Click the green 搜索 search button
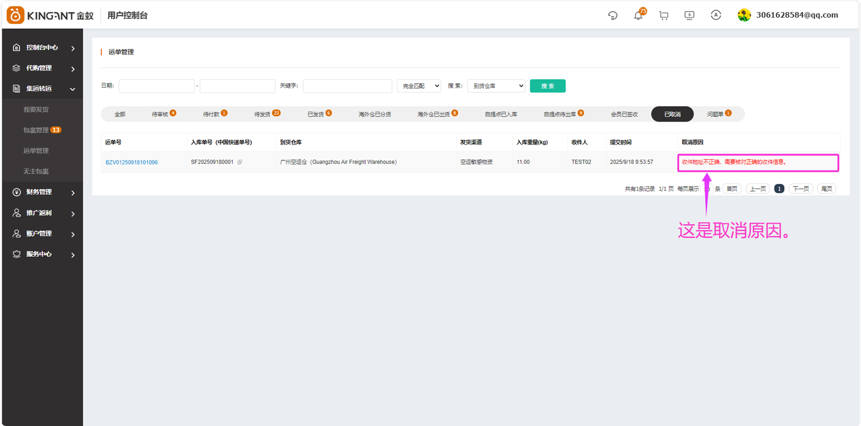This screenshot has width=861, height=426. [x=547, y=85]
